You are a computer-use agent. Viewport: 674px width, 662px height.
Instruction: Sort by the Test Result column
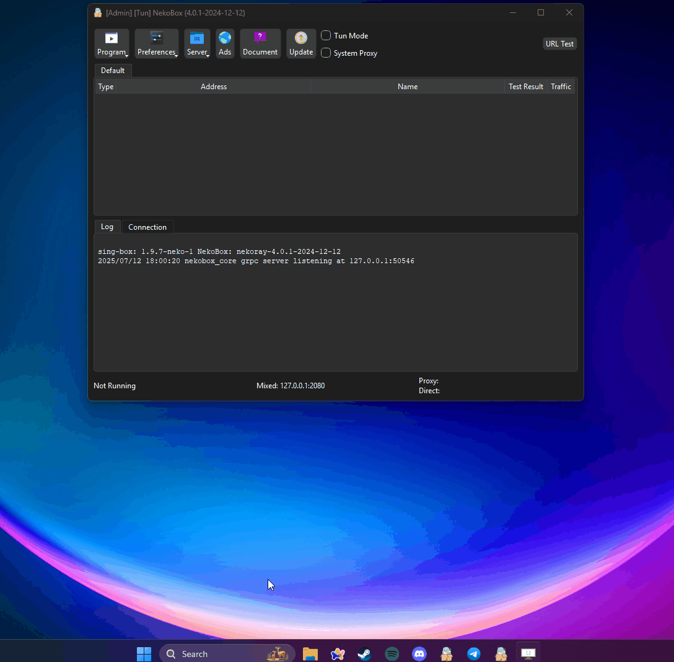[525, 87]
